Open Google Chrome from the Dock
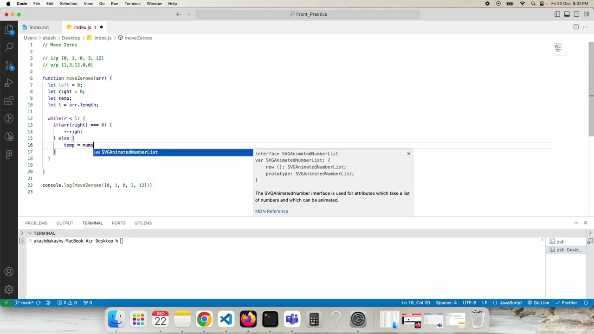594x334 pixels. click(204, 319)
